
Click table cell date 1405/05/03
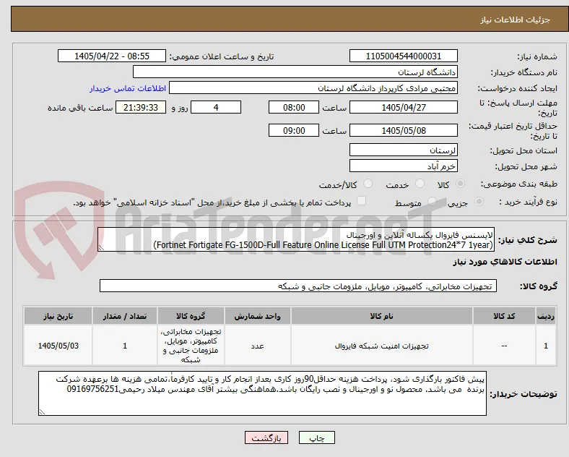pyautogui.click(x=58, y=346)
